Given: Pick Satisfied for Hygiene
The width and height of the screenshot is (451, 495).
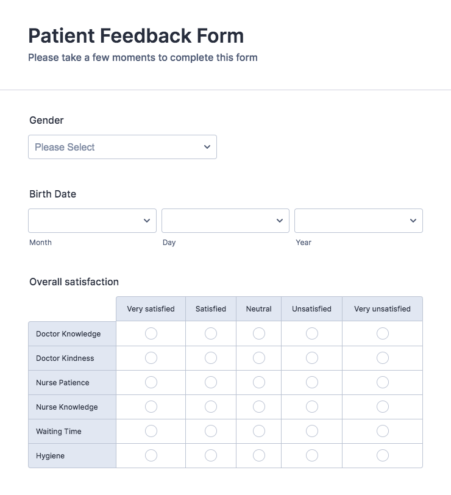Looking at the screenshot, I should click(211, 455).
